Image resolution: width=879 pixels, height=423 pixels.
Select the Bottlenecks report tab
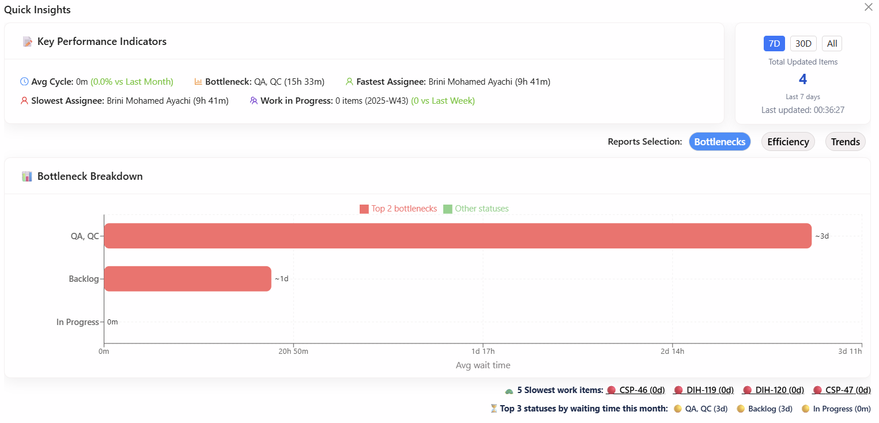pyautogui.click(x=719, y=142)
